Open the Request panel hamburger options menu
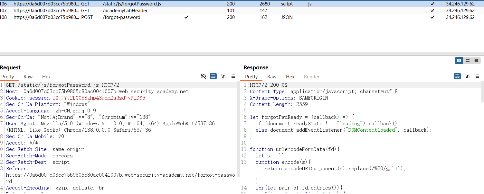484x194 pixels. click(x=233, y=76)
